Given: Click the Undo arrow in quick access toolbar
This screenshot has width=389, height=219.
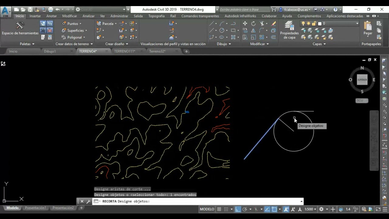Looking at the screenshot, I should [57, 9].
